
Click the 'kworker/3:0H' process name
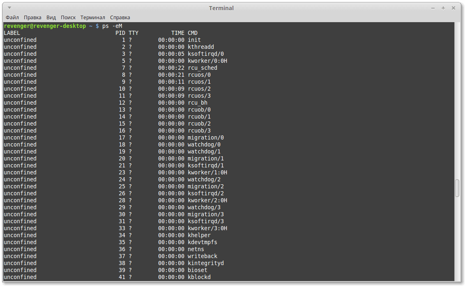(x=207, y=228)
